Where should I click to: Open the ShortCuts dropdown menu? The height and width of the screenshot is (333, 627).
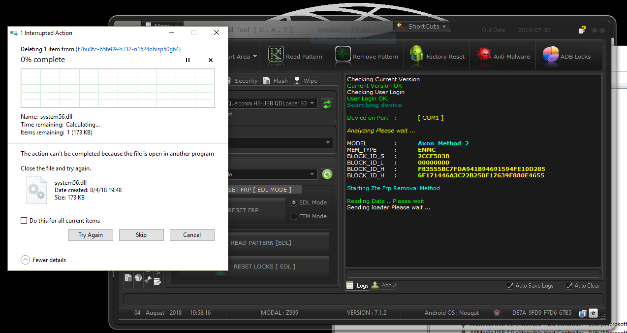point(423,26)
